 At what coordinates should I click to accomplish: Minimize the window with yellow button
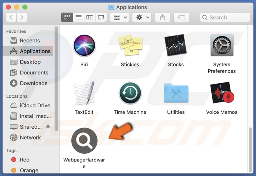17,7
